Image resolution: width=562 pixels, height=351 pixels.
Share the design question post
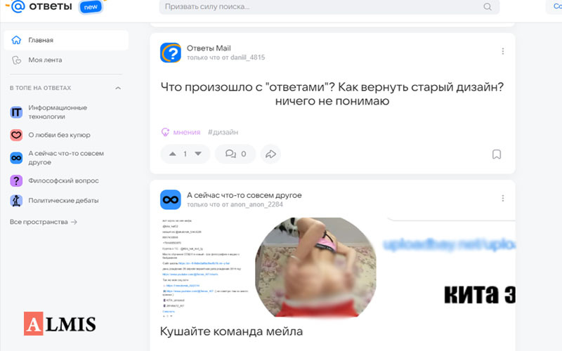pyautogui.click(x=270, y=154)
